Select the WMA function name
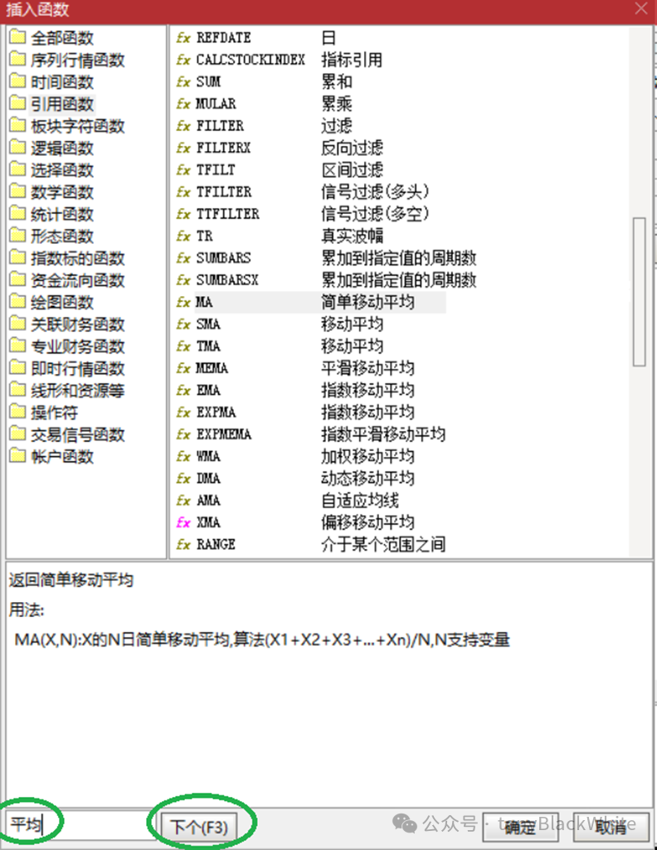The image size is (657, 850). (x=208, y=456)
